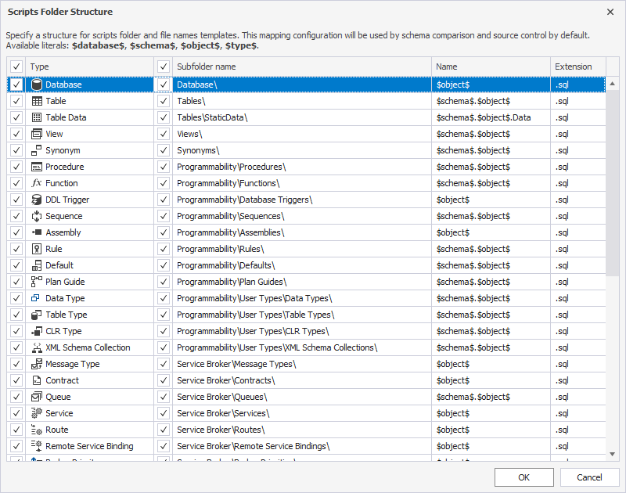Screen dimensions: 626x493
Task: Click the Synonym type icon
Action: point(36,150)
